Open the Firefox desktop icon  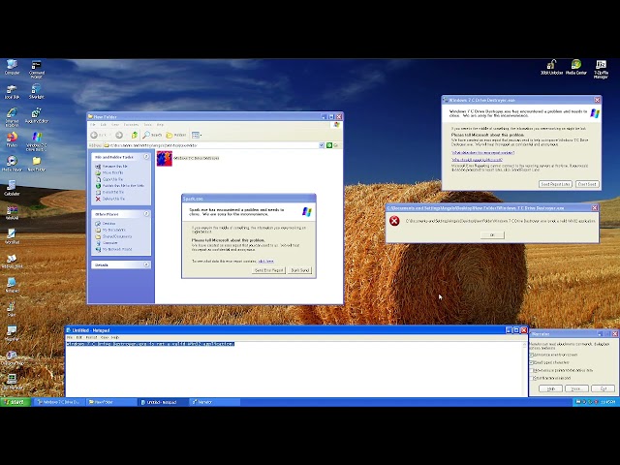click(x=12, y=139)
